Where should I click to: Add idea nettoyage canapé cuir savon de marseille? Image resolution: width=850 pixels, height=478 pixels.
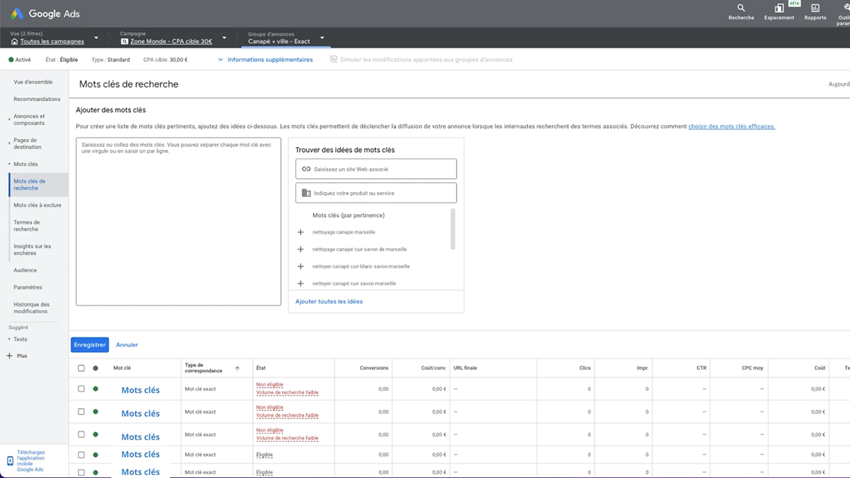click(301, 250)
